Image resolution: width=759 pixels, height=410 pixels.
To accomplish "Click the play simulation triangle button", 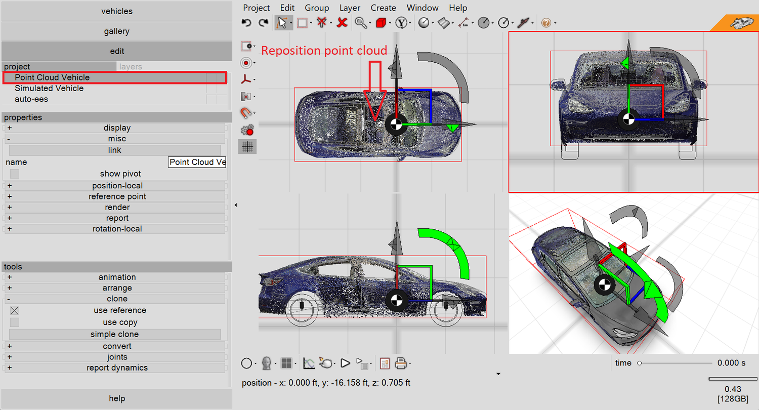I will [x=345, y=363].
